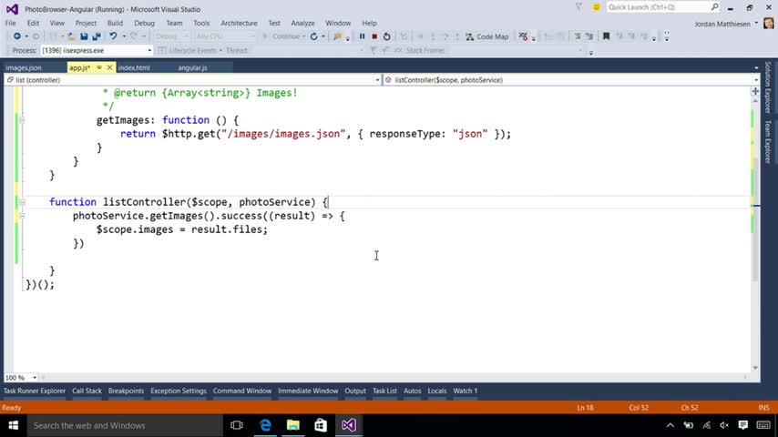
Task: Click the Save All toolbar icon
Action: pos(97,36)
